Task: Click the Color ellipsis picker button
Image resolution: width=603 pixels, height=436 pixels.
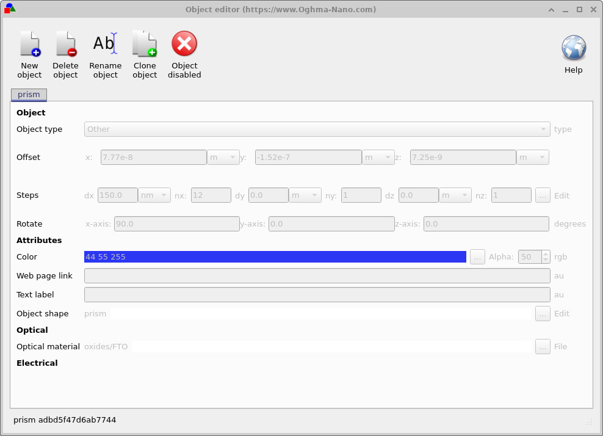Action: (x=477, y=256)
